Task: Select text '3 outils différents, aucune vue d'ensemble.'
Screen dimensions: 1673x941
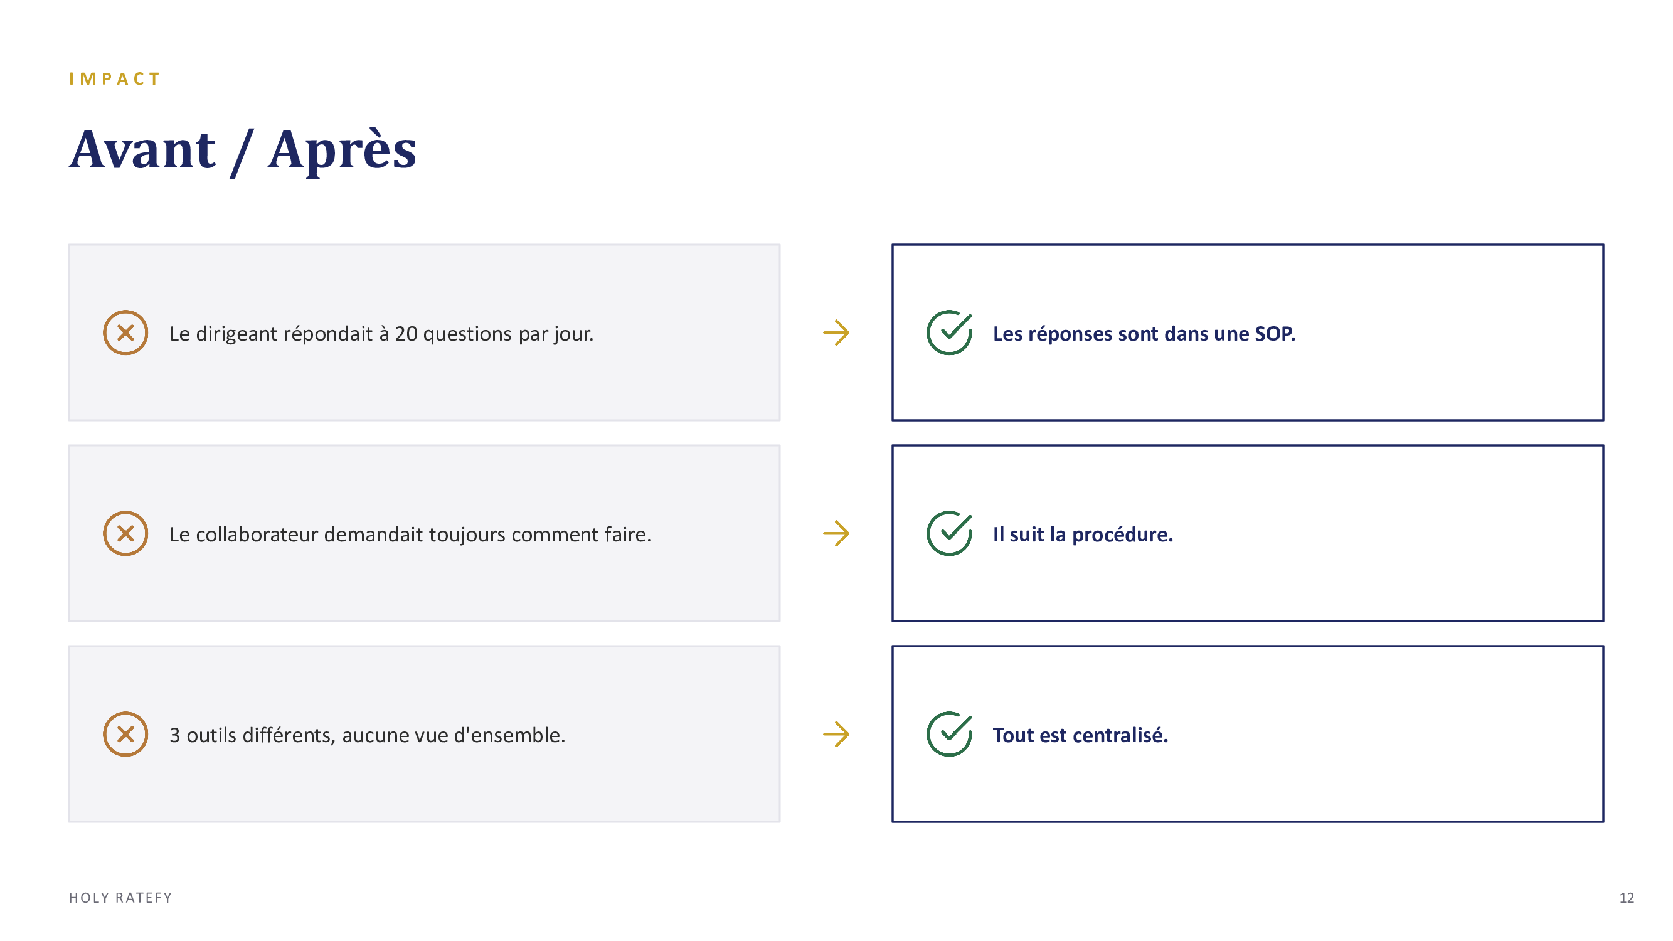Action: pyautogui.click(x=367, y=735)
